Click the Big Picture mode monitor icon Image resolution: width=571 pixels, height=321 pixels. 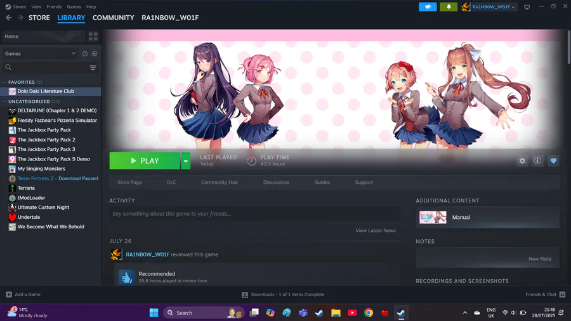click(527, 7)
